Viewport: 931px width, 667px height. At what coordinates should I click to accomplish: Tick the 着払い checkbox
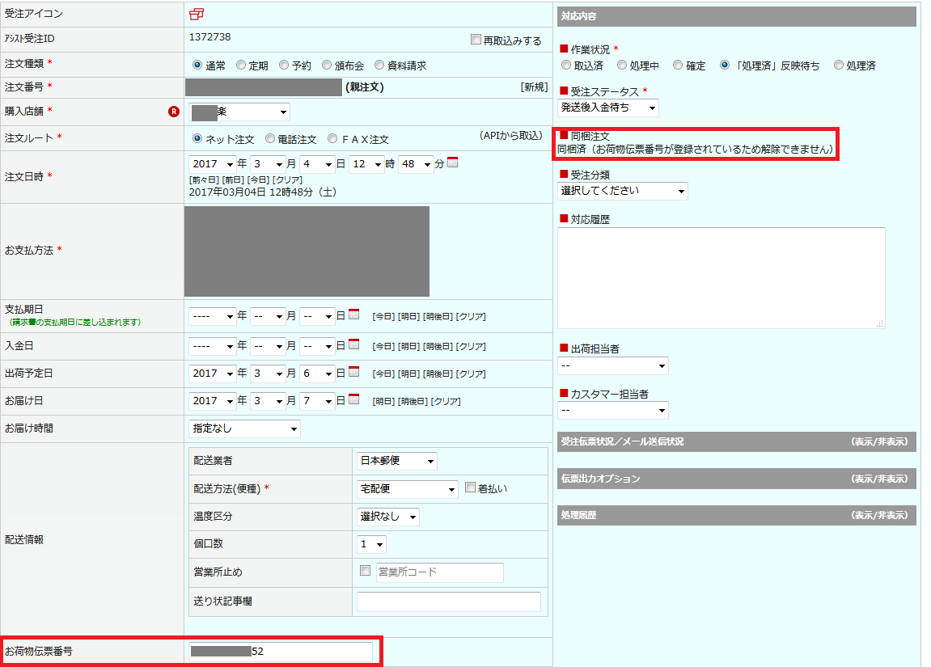471,488
